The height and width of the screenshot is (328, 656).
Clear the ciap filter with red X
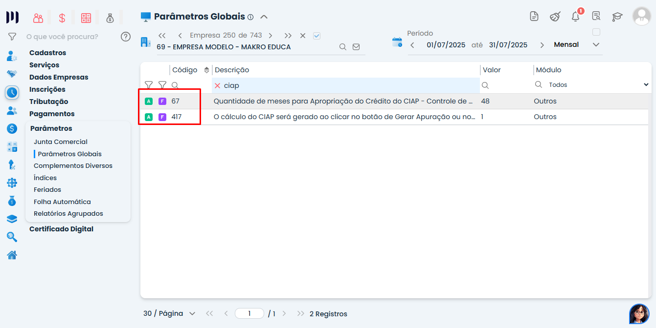(x=218, y=85)
